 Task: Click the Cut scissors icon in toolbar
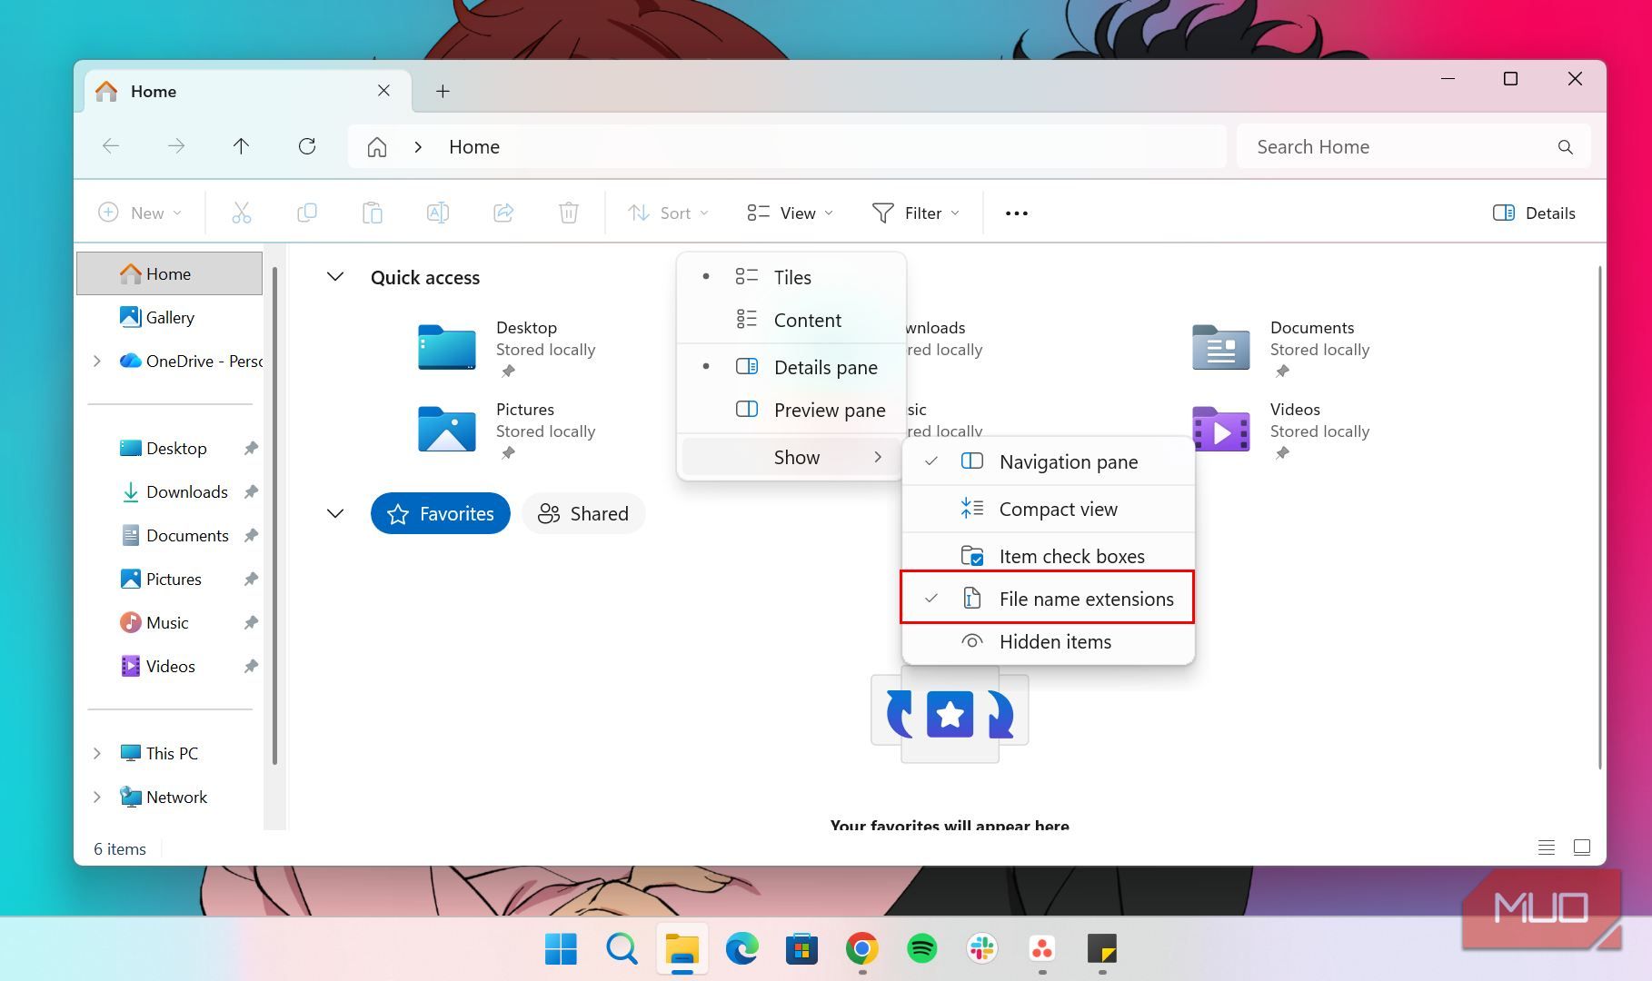241,213
